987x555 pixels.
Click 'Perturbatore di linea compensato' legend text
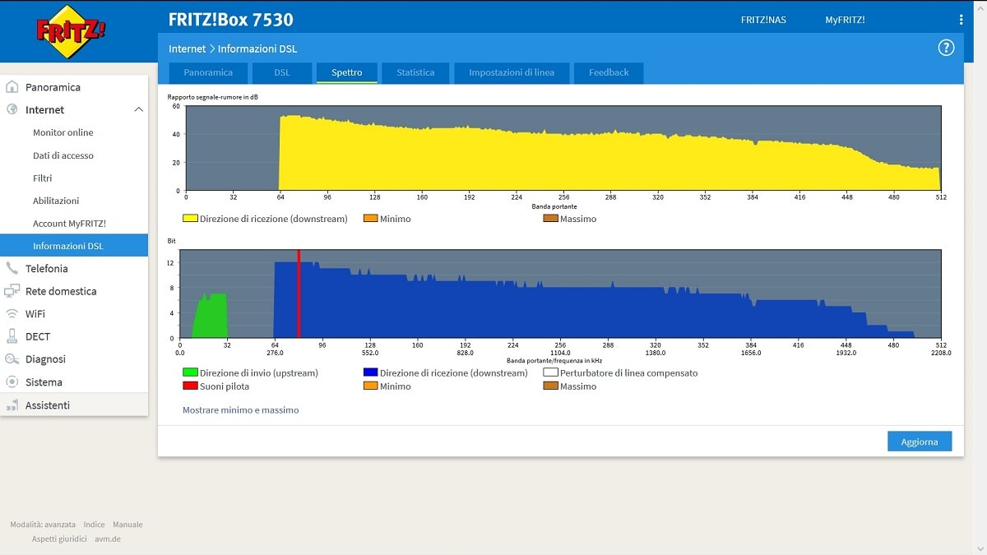coord(628,372)
